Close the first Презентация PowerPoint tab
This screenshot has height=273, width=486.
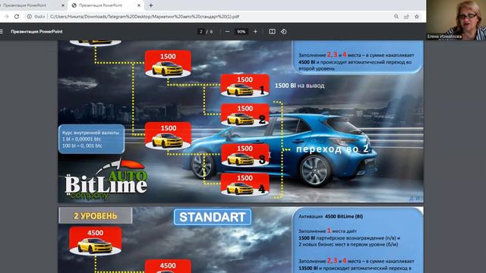click(x=63, y=5)
